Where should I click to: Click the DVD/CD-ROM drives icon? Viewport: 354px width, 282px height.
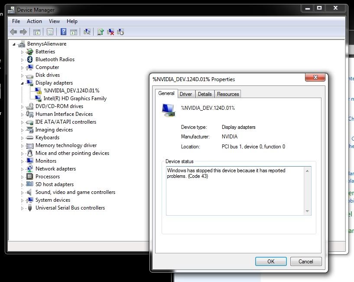coord(29,106)
